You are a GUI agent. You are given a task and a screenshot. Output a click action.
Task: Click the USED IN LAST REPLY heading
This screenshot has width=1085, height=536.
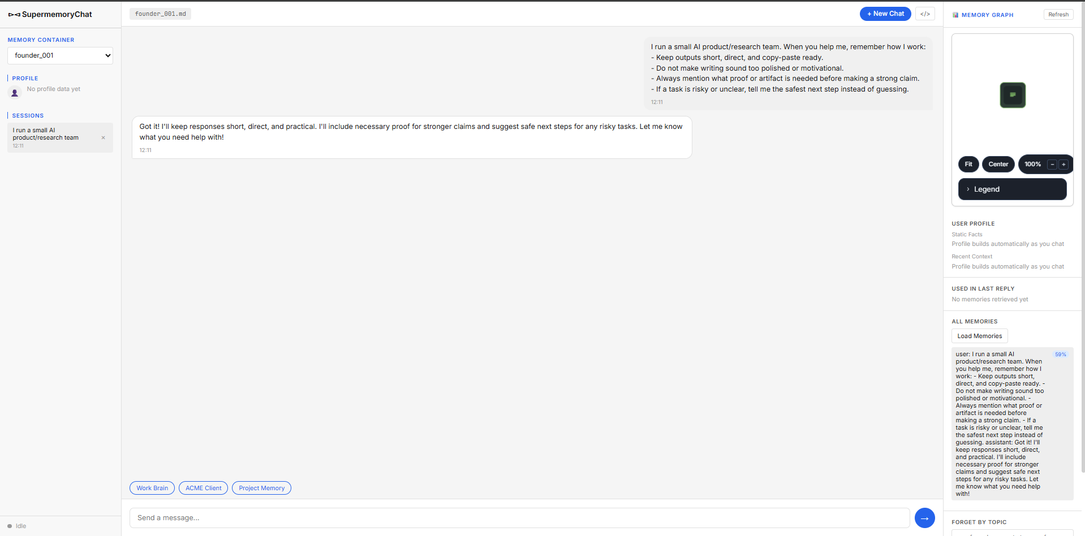pos(983,289)
